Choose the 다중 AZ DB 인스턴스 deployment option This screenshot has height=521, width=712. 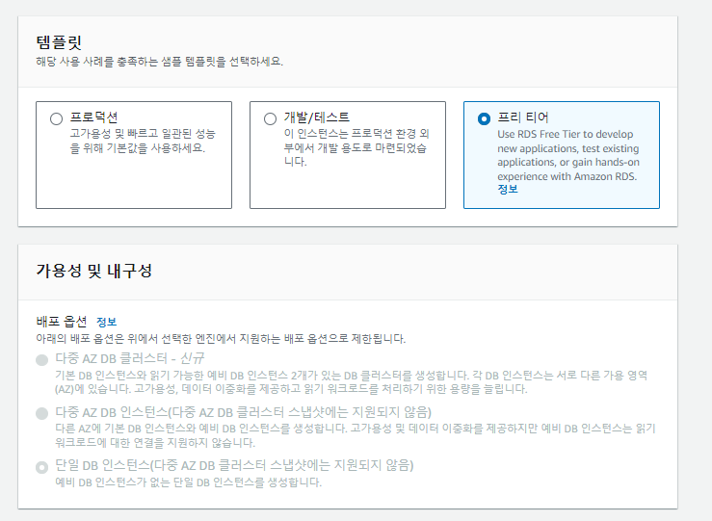(x=41, y=413)
